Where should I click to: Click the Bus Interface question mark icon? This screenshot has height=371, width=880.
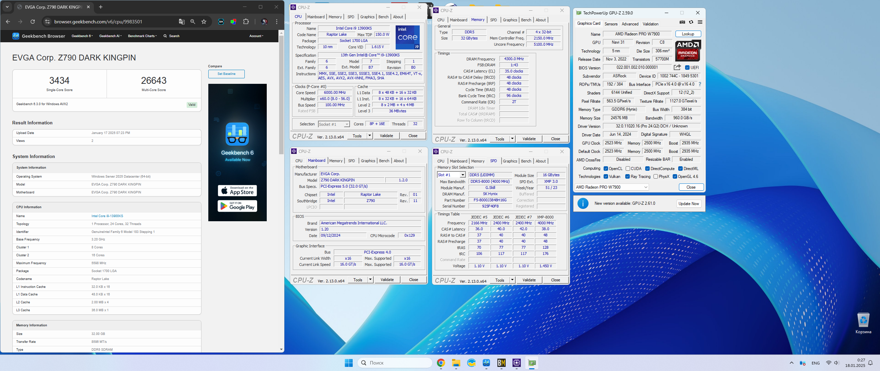coord(700,84)
